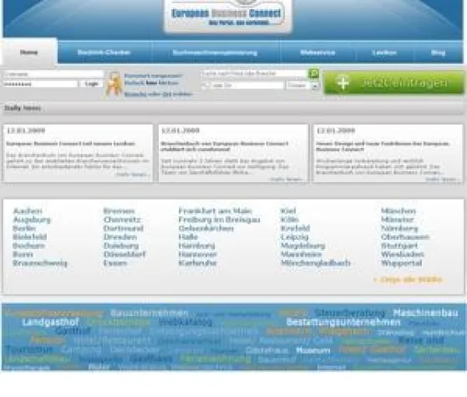Select city Krefeld

pyautogui.click(x=295, y=229)
